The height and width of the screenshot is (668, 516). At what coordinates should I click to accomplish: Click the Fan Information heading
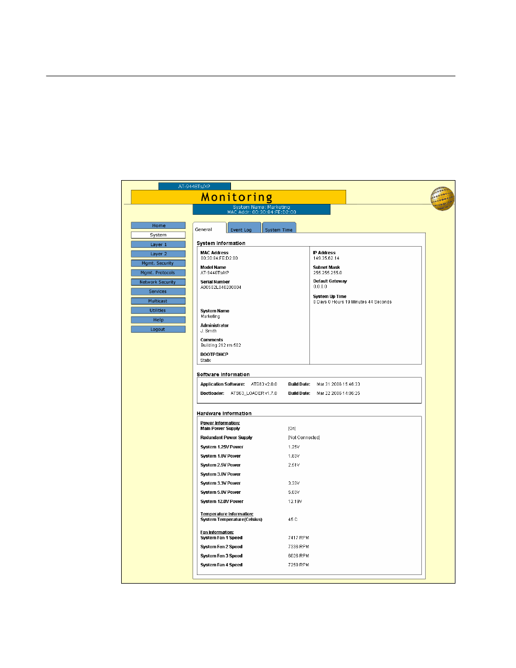click(x=217, y=532)
